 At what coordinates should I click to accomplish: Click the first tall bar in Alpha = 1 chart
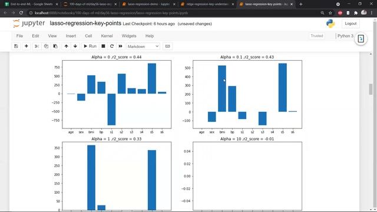[x=91, y=178]
